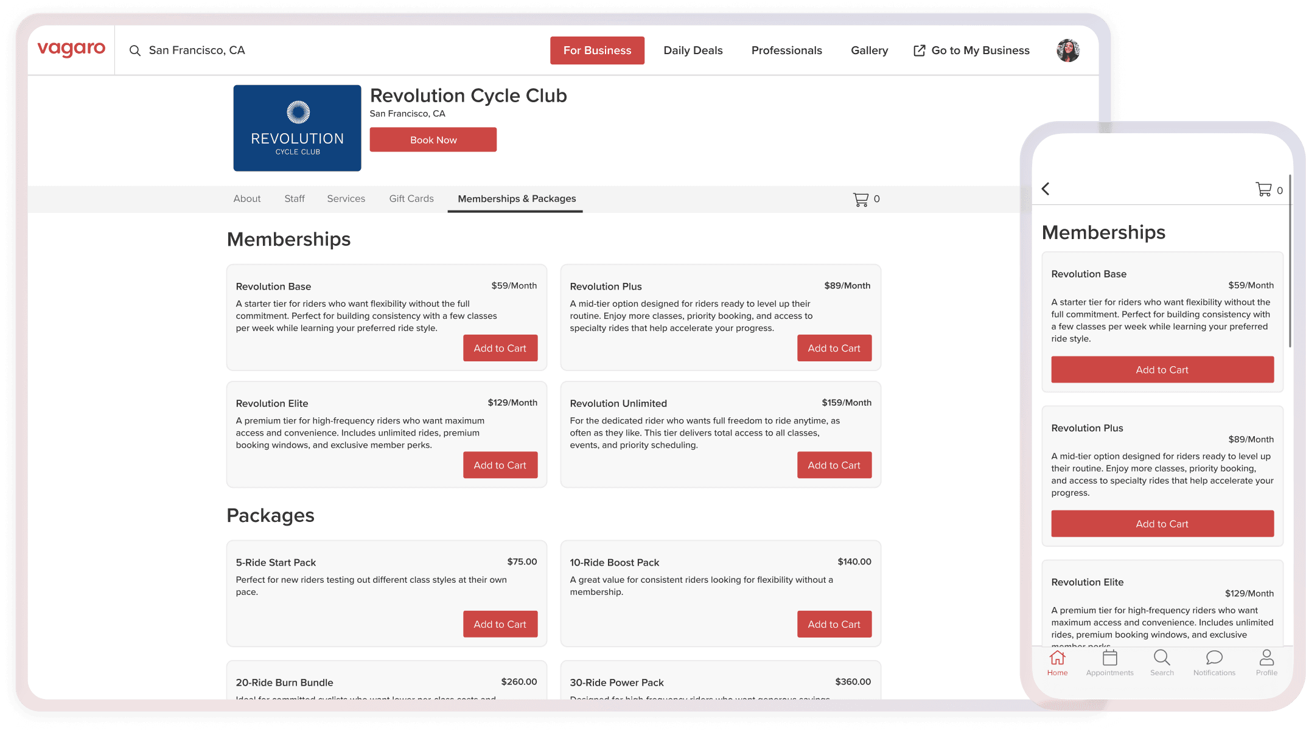Click the Revolution Cycle Club logo thumbnail
Screen dimensions: 1306x730
tap(297, 128)
